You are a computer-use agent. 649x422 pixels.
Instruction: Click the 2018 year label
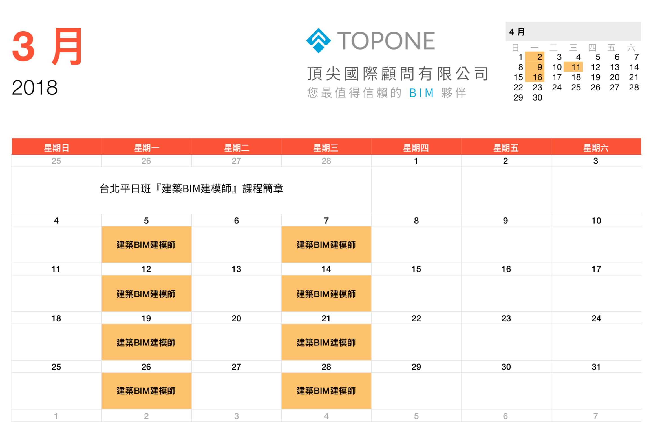click(35, 87)
